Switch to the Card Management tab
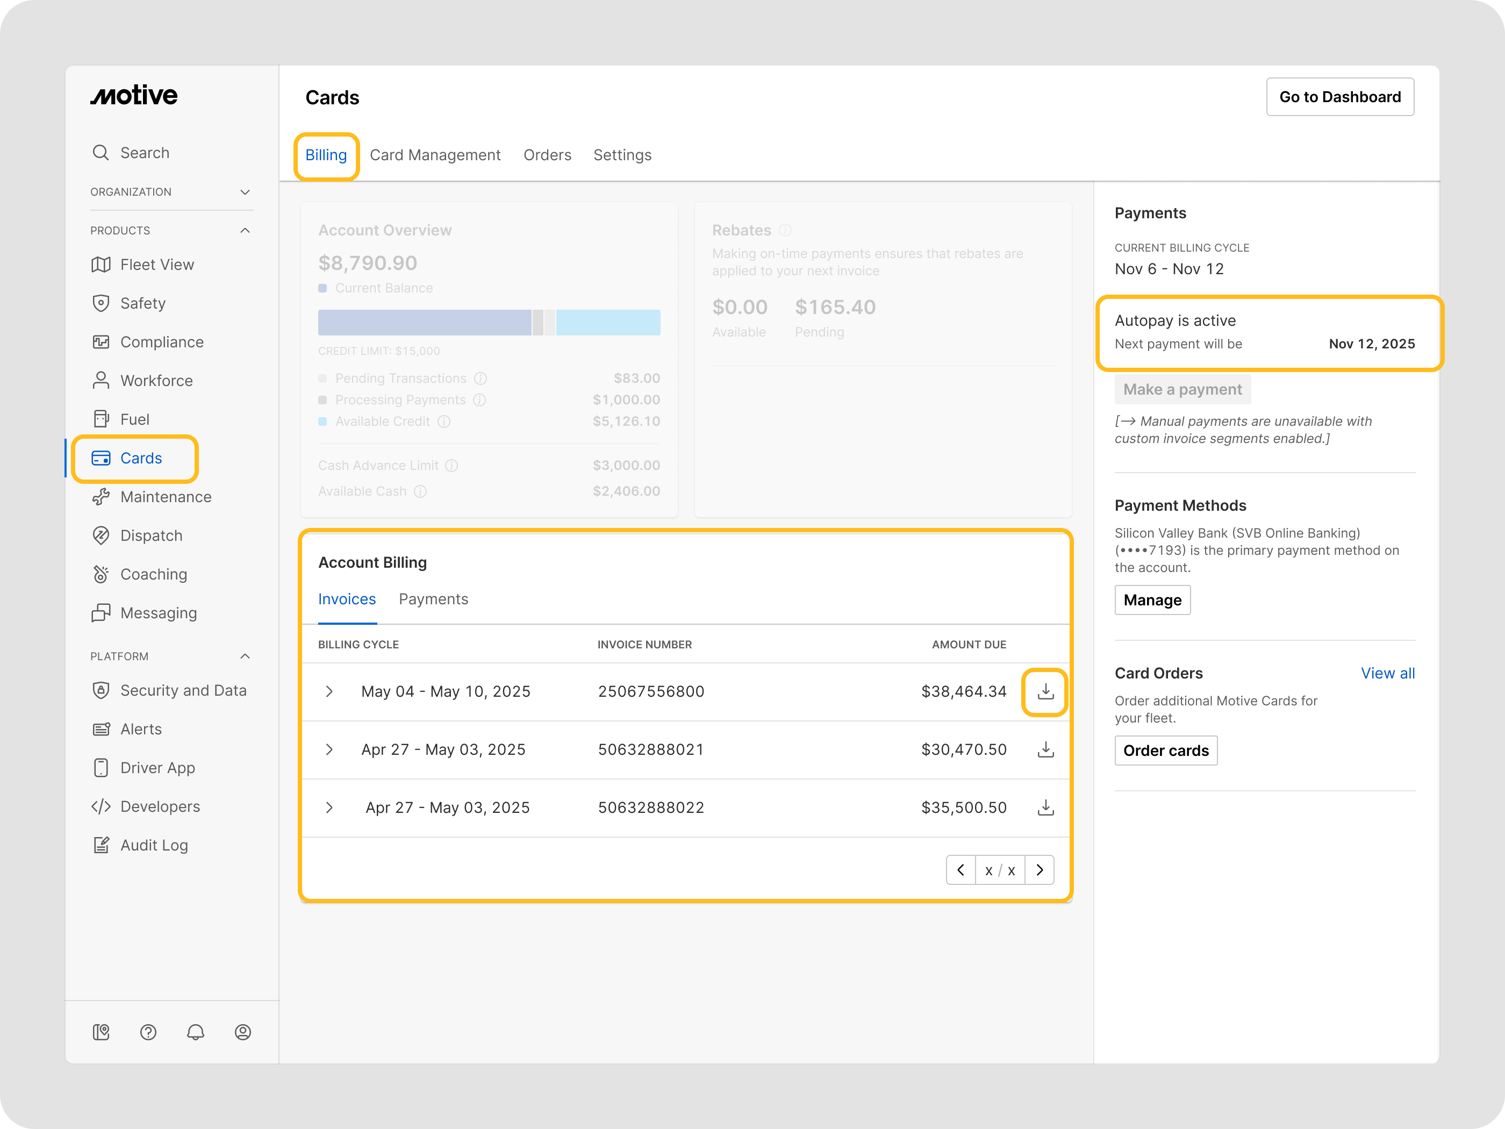The width and height of the screenshot is (1505, 1129). (x=435, y=155)
